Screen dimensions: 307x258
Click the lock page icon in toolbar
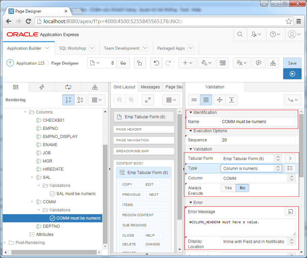(x=140, y=63)
